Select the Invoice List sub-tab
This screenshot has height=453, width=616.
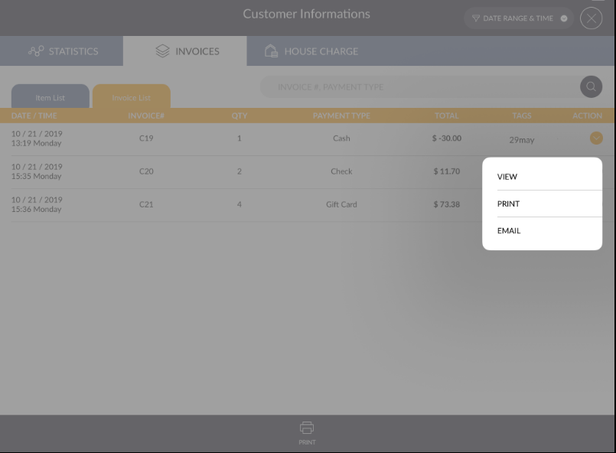tap(132, 97)
